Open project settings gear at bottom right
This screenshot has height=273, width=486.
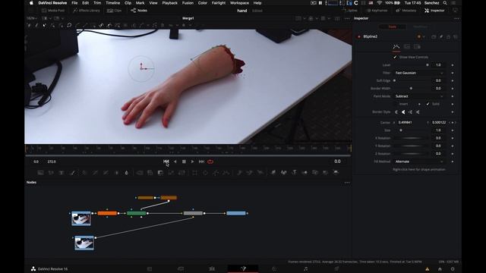[x=453, y=269]
